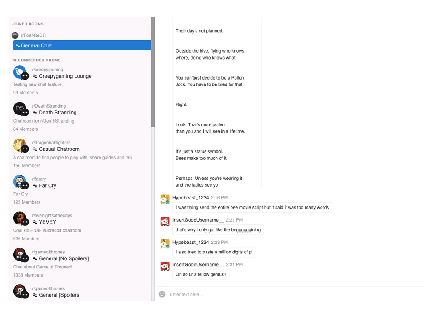Select the 'entire bee movie script' message

pyautogui.click(x=252, y=208)
